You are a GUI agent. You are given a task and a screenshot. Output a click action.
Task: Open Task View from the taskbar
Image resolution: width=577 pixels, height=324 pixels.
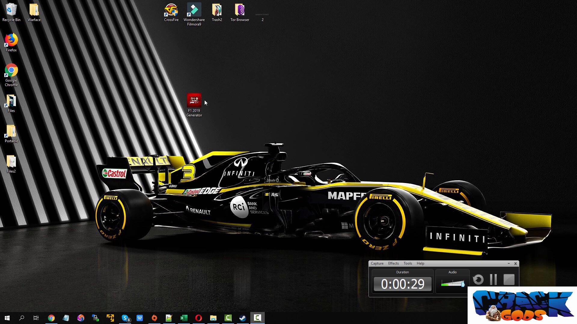pyautogui.click(x=36, y=318)
